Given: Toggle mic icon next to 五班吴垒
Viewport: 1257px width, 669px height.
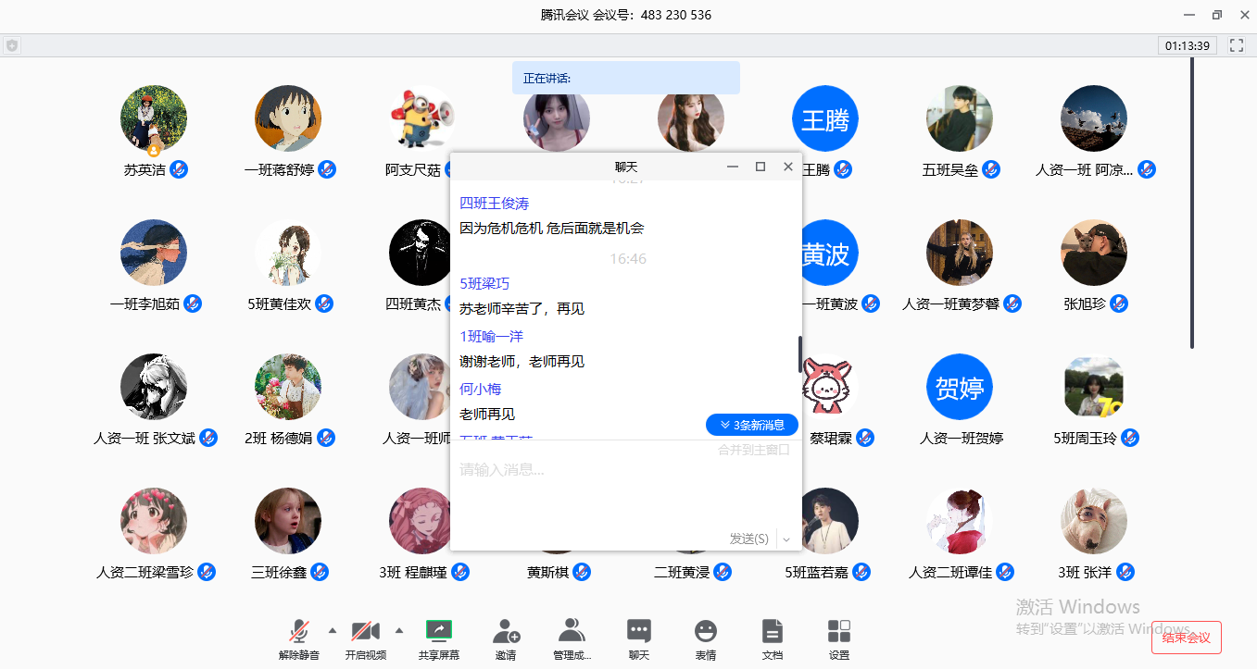Looking at the screenshot, I should click(x=992, y=169).
